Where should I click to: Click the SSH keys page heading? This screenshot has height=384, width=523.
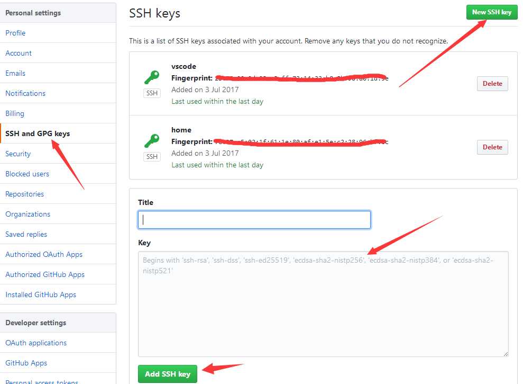pyautogui.click(x=155, y=13)
